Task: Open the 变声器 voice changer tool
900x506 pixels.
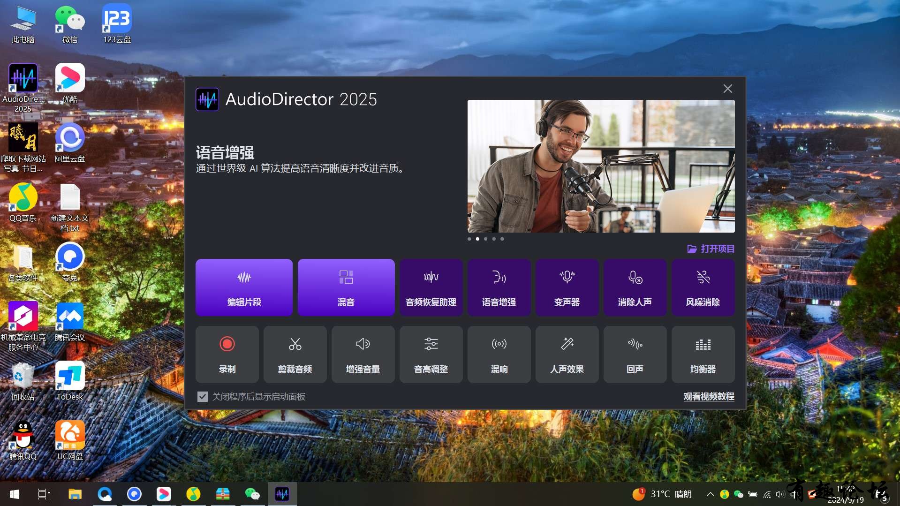Action: click(567, 287)
